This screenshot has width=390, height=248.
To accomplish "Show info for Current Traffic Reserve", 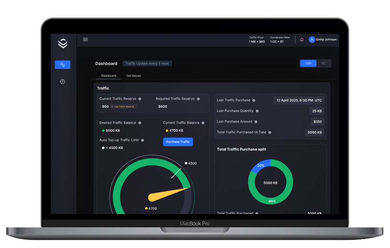I will (140, 99).
